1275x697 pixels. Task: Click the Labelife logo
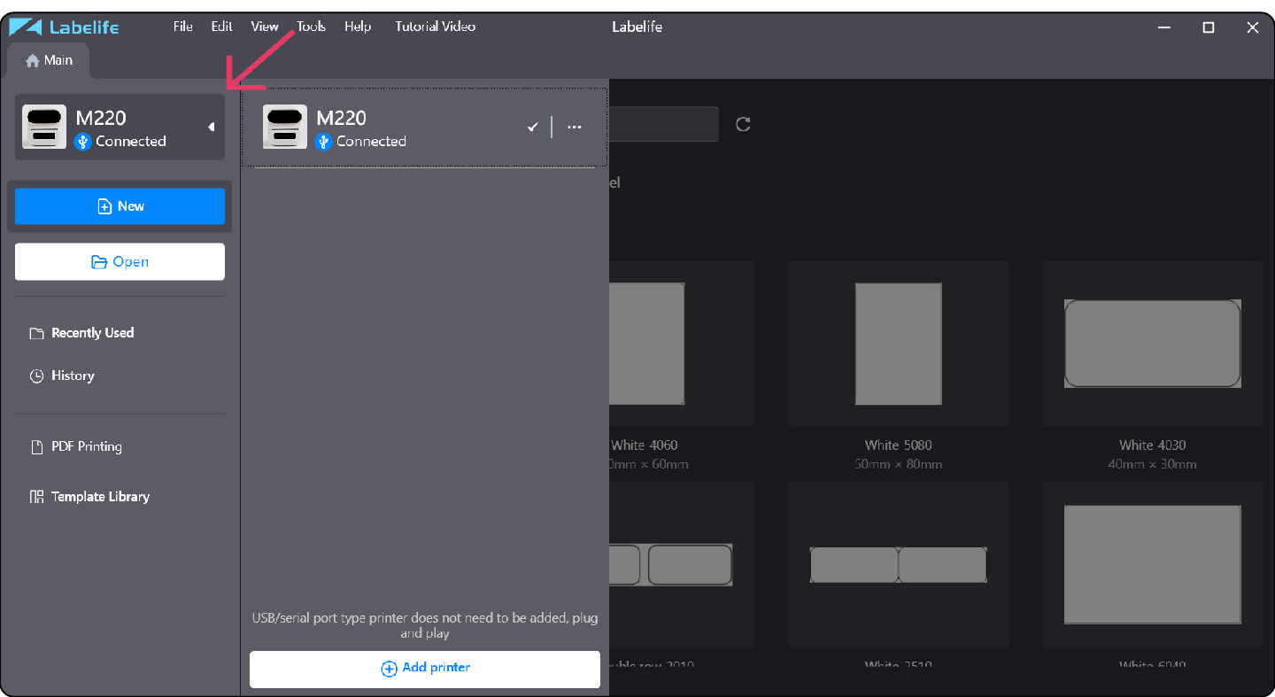pos(64,27)
